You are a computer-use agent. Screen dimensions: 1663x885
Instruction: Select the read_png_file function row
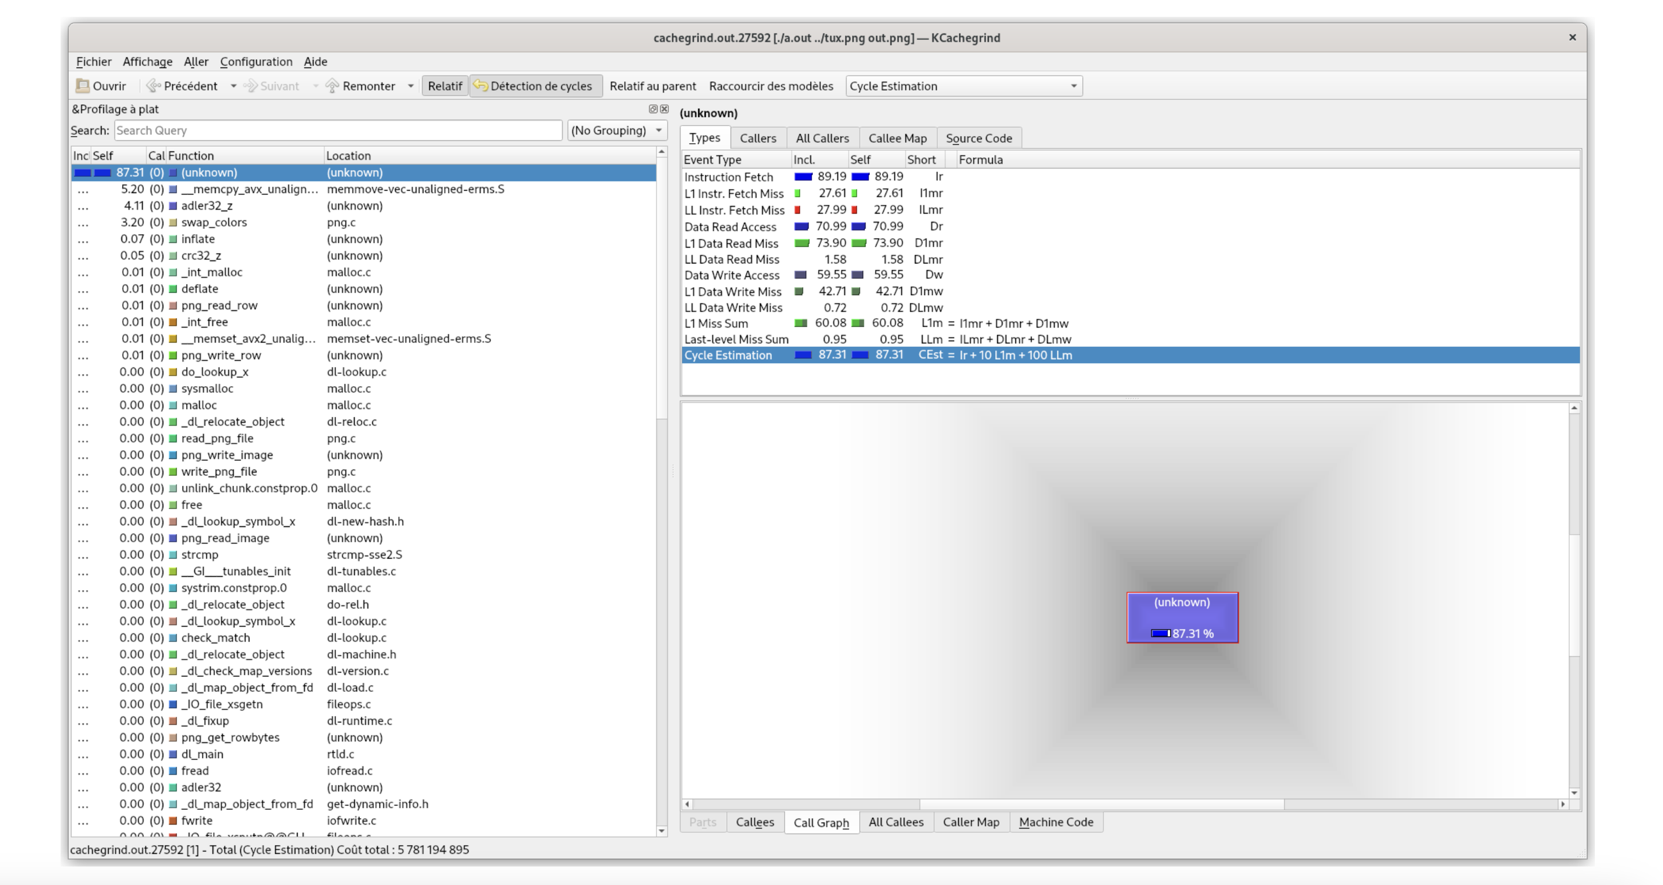pyautogui.click(x=363, y=438)
